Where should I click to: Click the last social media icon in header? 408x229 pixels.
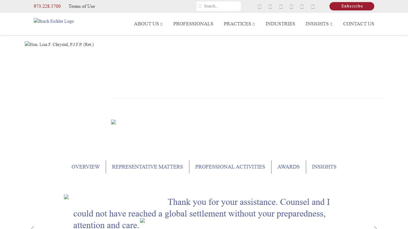click(x=313, y=7)
